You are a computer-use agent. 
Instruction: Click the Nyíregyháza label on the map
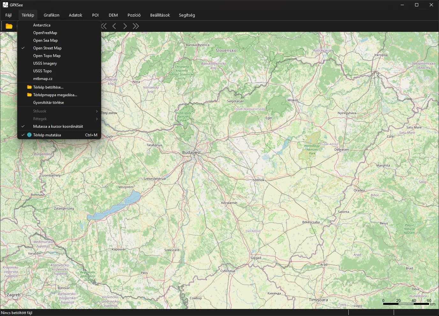(347, 113)
